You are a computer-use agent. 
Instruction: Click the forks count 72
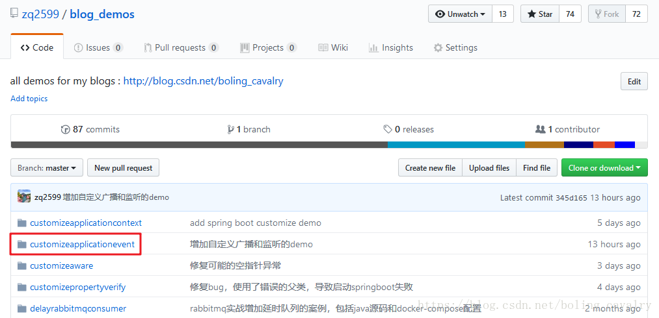(x=636, y=14)
